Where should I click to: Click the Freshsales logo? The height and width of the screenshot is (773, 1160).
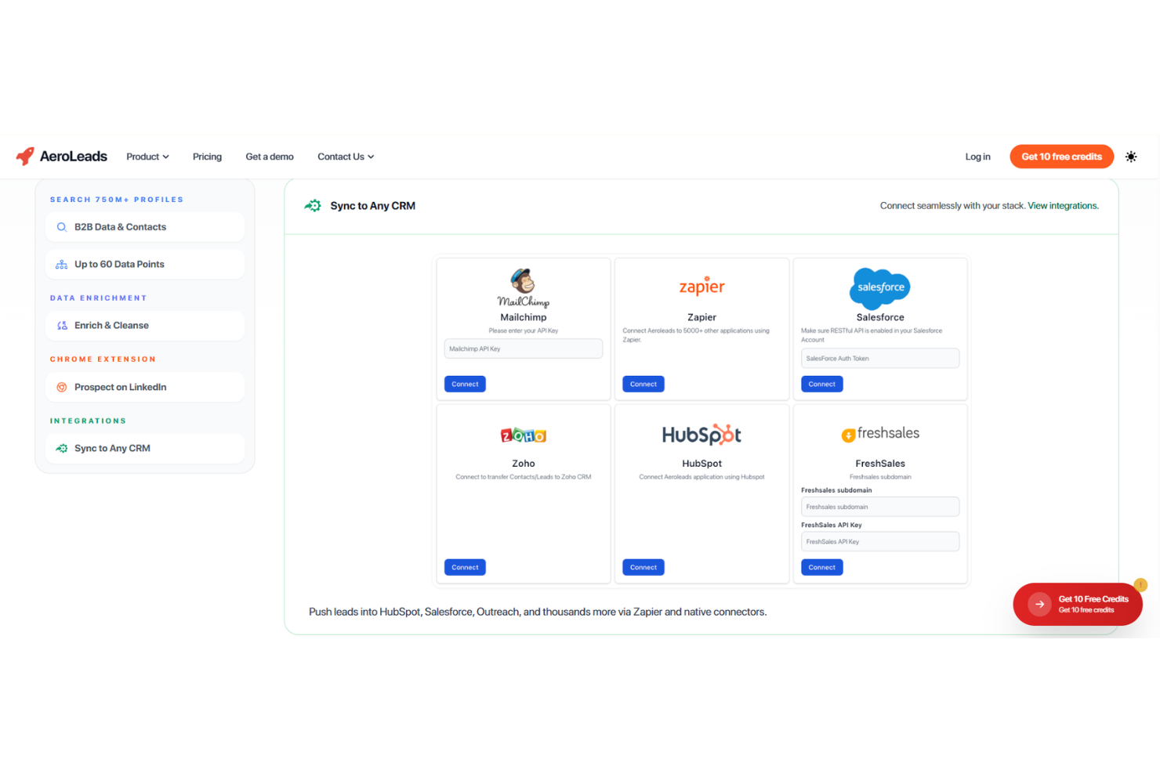tap(879, 433)
